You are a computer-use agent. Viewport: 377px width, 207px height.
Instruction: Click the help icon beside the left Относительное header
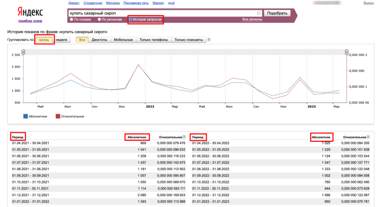pyautogui.click(x=184, y=137)
